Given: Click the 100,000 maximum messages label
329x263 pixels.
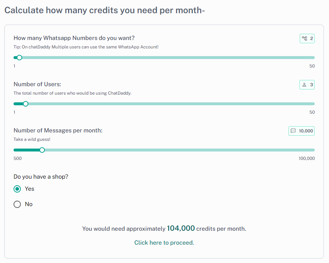Looking at the screenshot, I should coord(307,158).
